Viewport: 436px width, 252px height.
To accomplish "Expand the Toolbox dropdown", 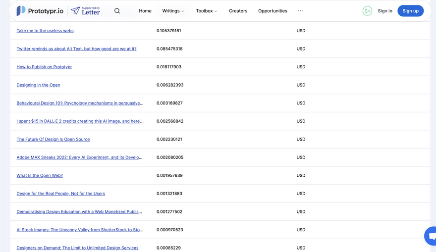I will 206,11.
